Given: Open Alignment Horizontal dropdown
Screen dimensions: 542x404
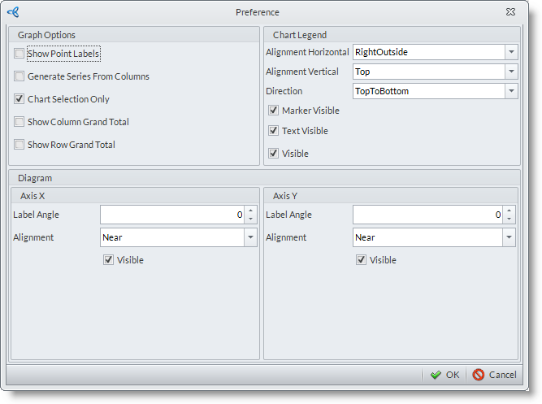Looking at the screenshot, I should click(510, 52).
